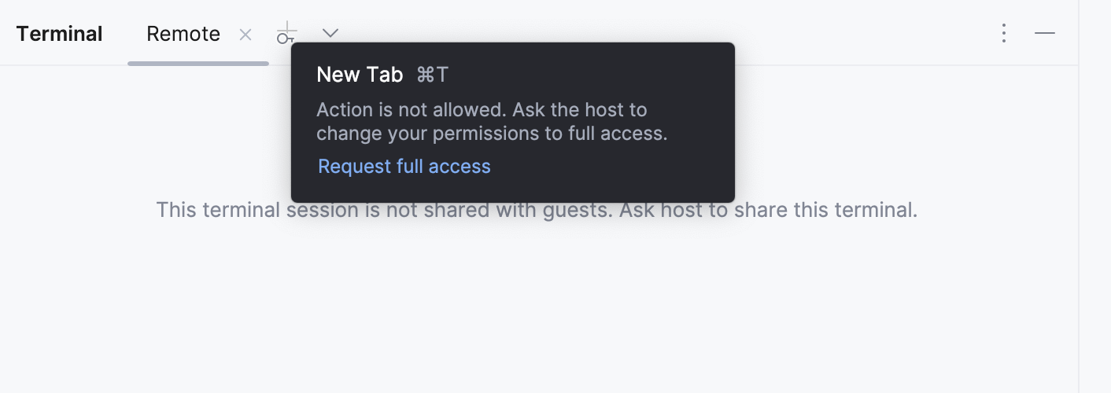1111x393 pixels.
Task: Click the dark tooltip's empty bottom area
Action: (614, 185)
